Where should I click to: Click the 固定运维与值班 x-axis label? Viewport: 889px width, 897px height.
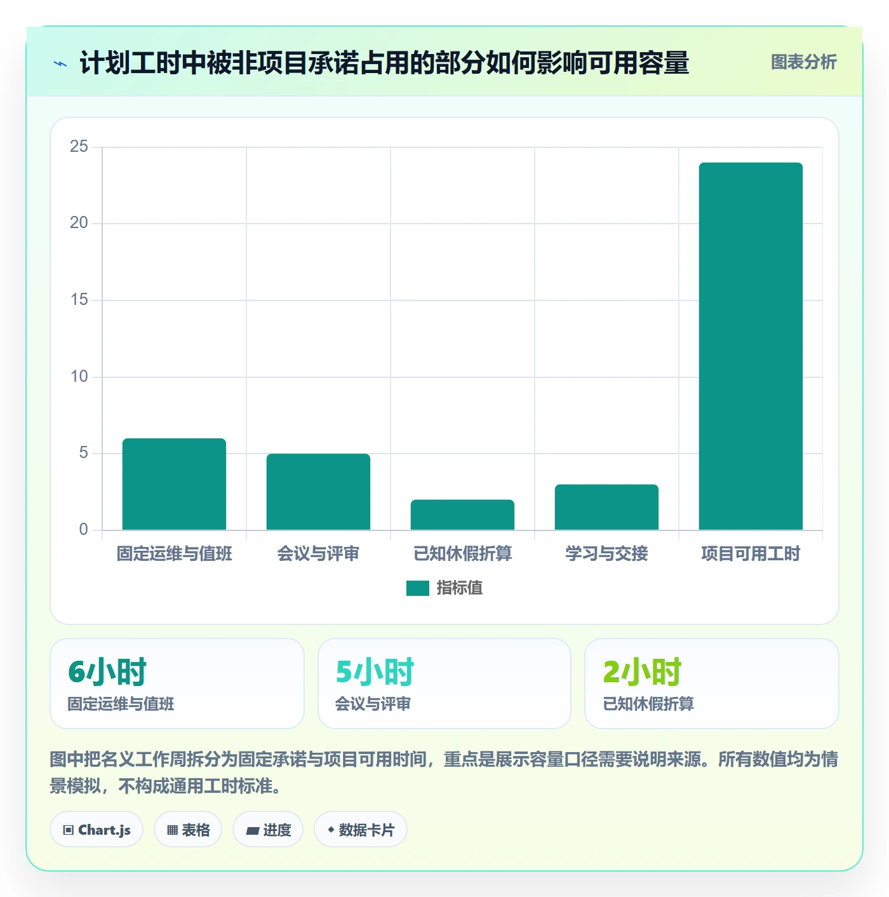point(174,554)
